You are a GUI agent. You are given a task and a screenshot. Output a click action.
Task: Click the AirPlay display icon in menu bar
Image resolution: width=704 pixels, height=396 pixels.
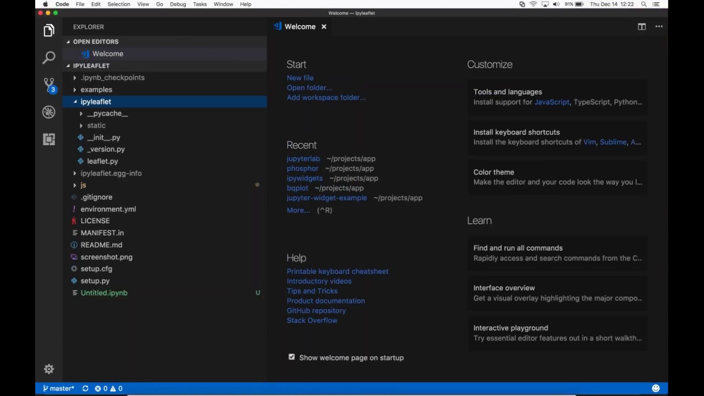click(544, 4)
